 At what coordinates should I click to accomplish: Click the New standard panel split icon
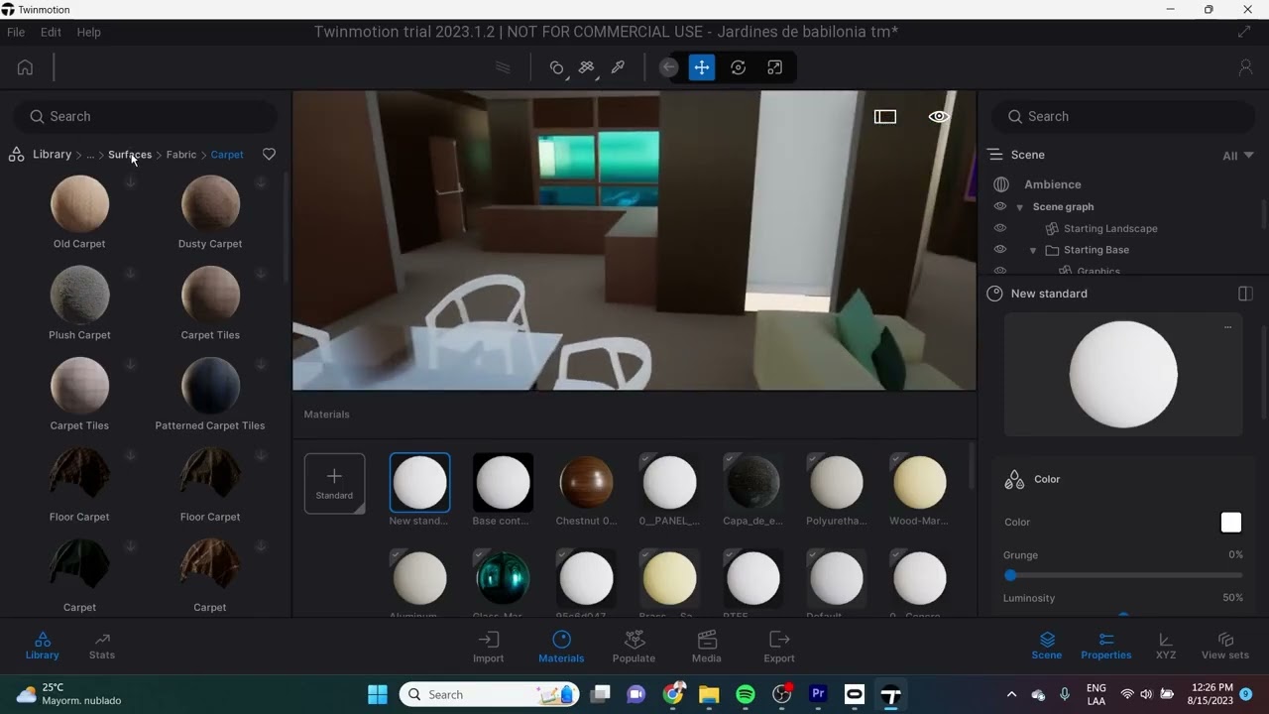1246,294
